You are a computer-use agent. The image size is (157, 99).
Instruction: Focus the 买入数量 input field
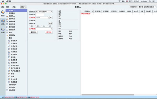point(43,29)
